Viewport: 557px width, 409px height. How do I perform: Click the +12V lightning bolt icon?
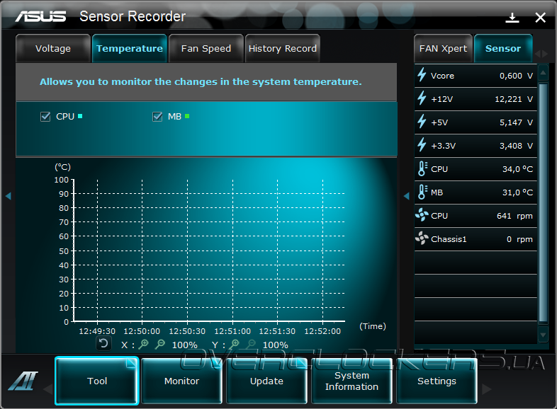pos(422,98)
